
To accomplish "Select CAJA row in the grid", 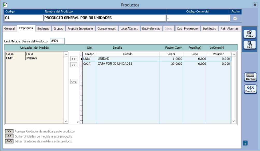I will click(x=157, y=64).
